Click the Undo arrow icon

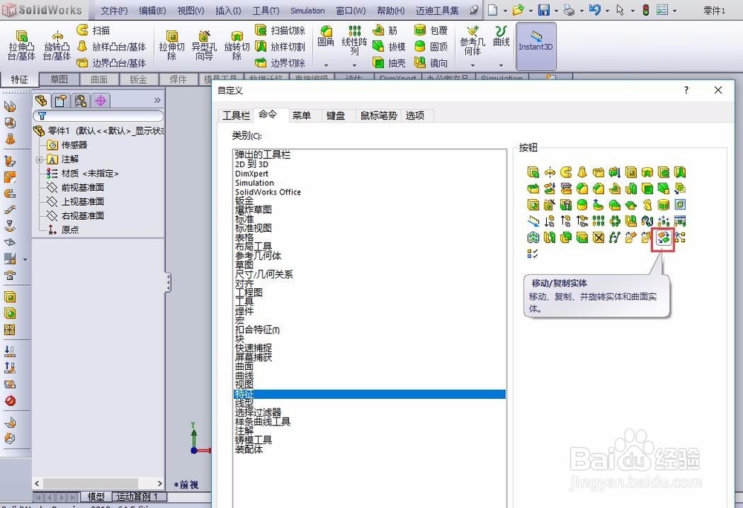click(x=594, y=10)
